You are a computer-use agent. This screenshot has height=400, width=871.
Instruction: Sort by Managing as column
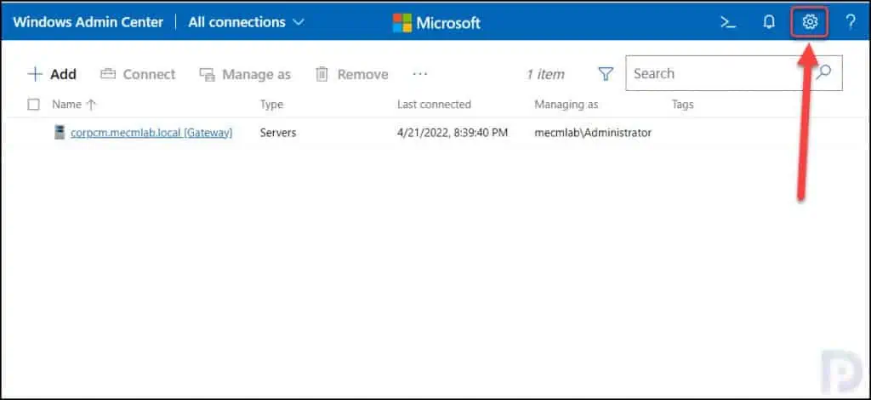click(x=566, y=105)
